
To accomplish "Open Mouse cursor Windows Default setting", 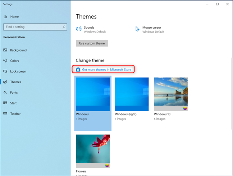I will point(150,29).
